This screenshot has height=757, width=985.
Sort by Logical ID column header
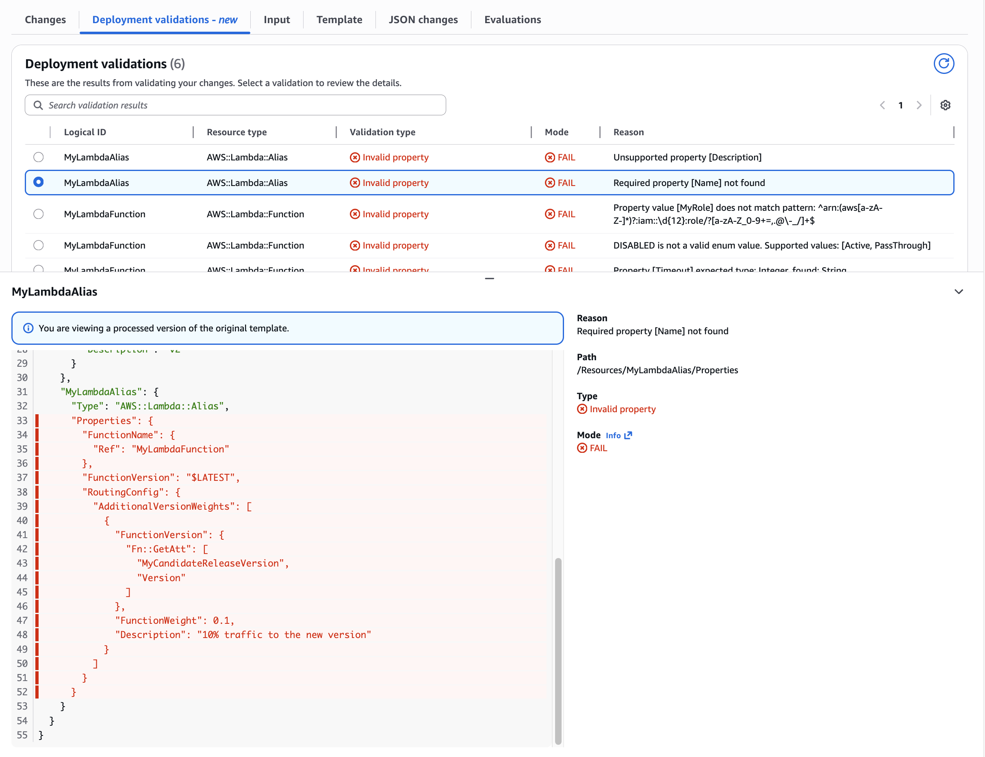coord(85,132)
